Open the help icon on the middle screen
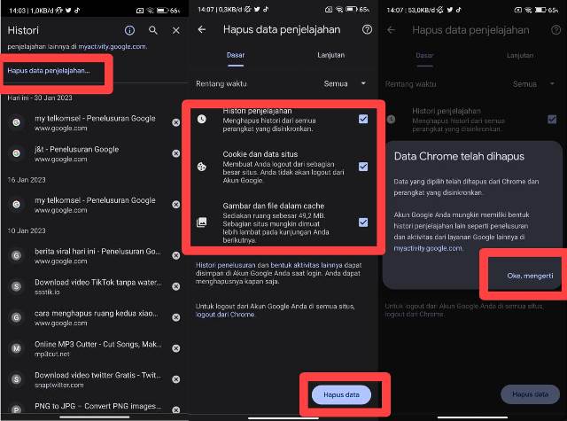Image resolution: width=567 pixels, height=421 pixels. [367, 29]
